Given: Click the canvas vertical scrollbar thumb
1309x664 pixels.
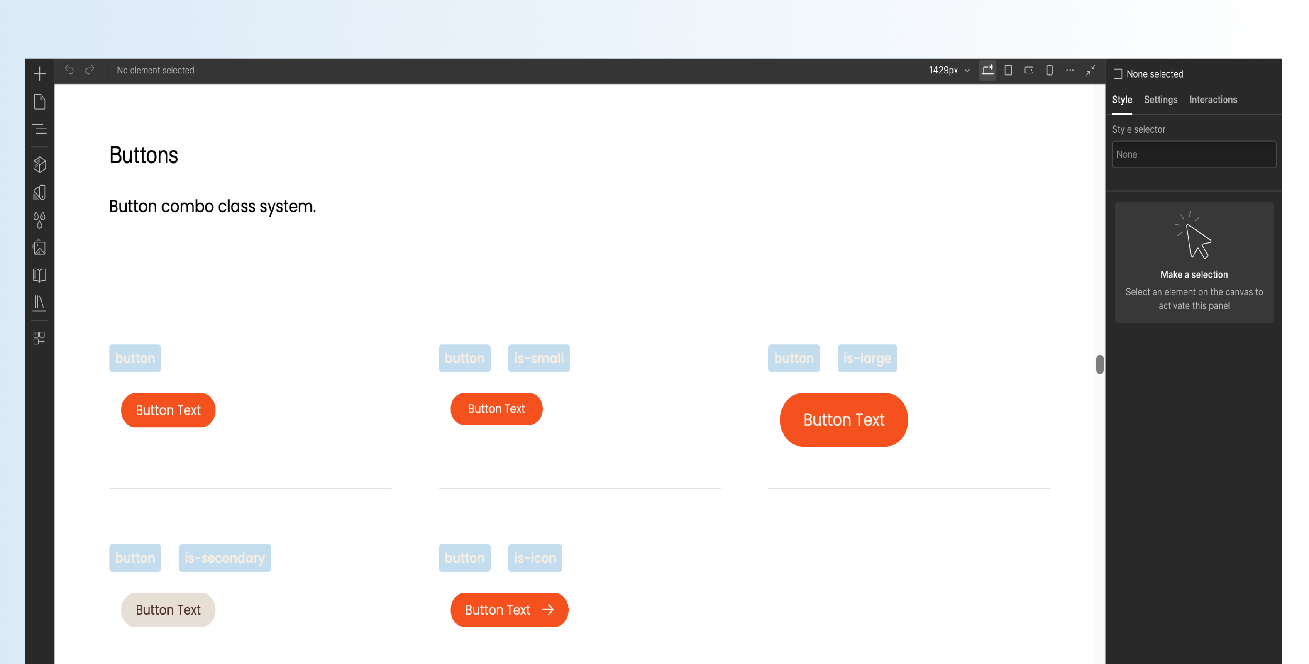Looking at the screenshot, I should [x=1100, y=364].
